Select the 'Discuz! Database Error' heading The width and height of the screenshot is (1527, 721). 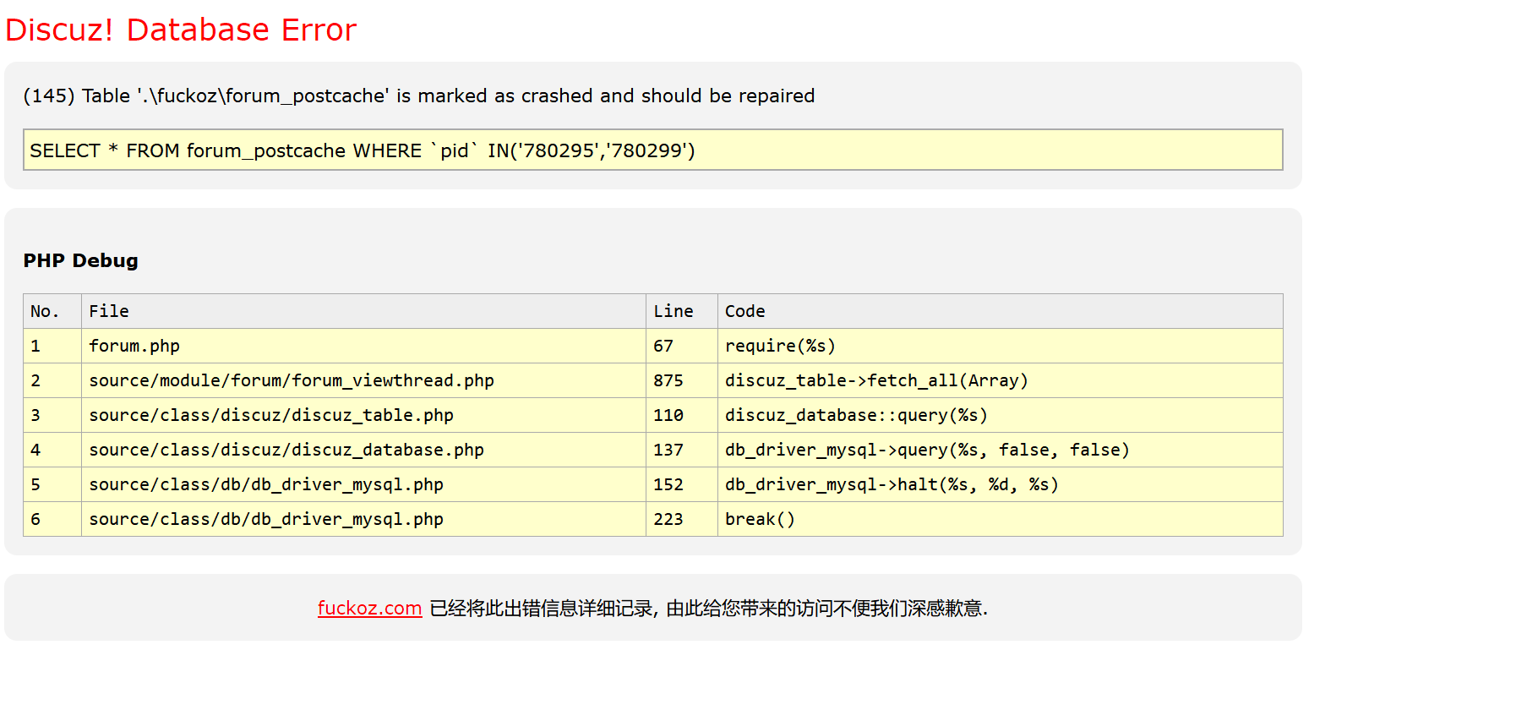coord(181,30)
